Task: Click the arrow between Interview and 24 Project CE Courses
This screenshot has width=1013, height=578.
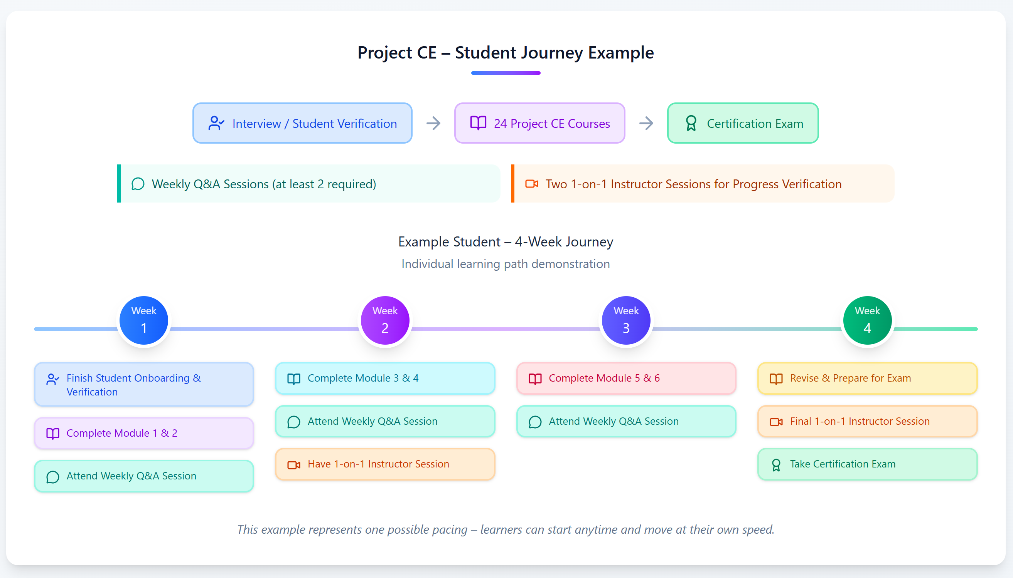Action: (433, 124)
